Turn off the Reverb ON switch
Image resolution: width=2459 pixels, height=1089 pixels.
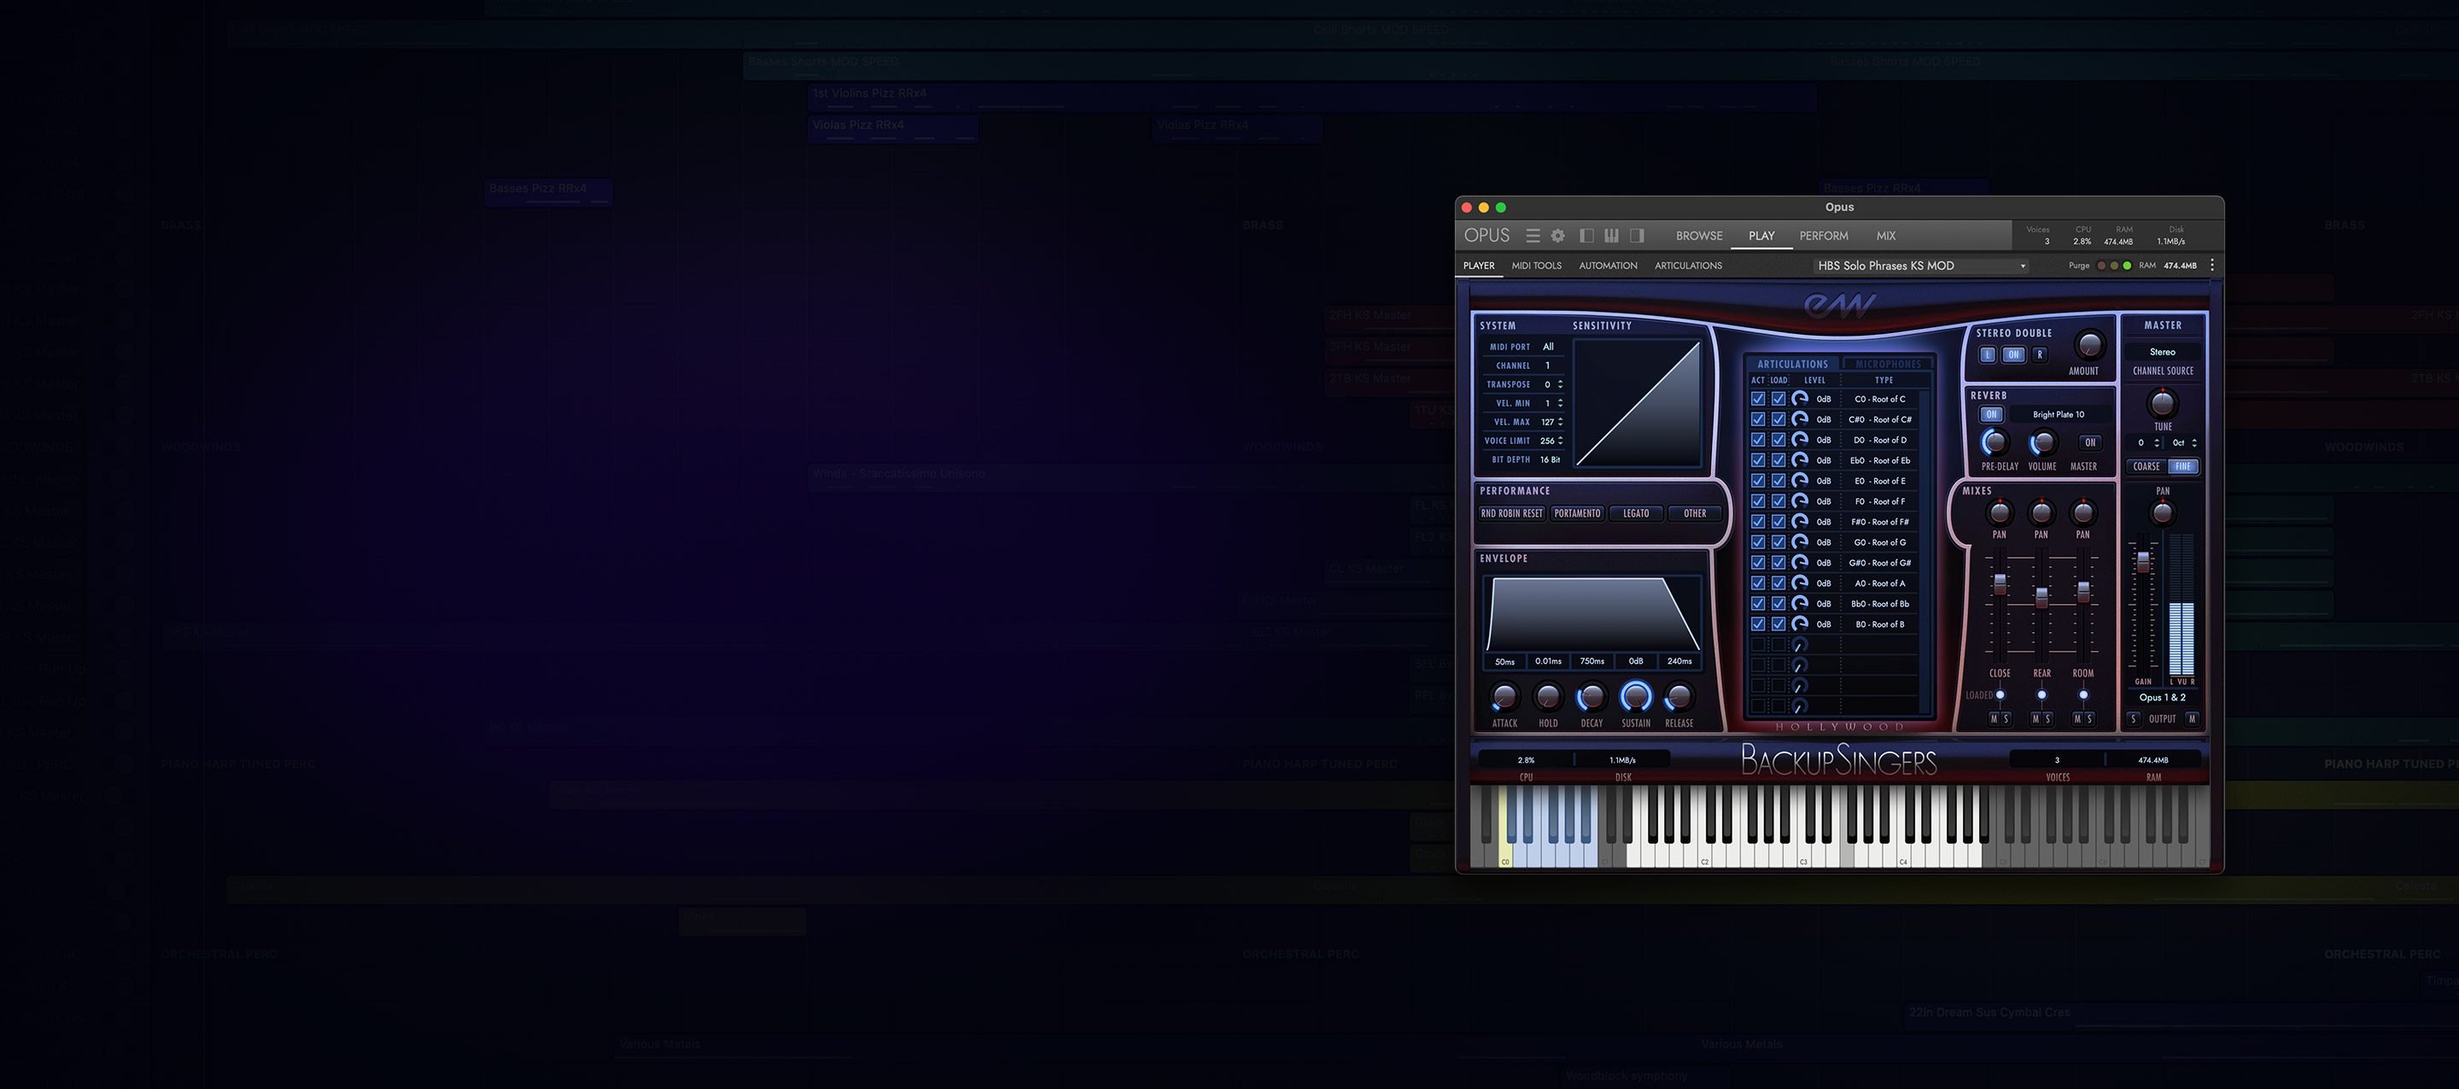click(1991, 414)
